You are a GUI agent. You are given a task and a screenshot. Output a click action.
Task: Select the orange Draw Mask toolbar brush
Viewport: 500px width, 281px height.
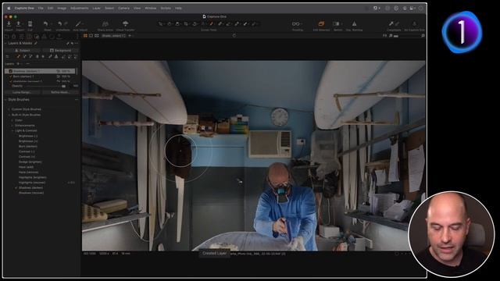211,24
